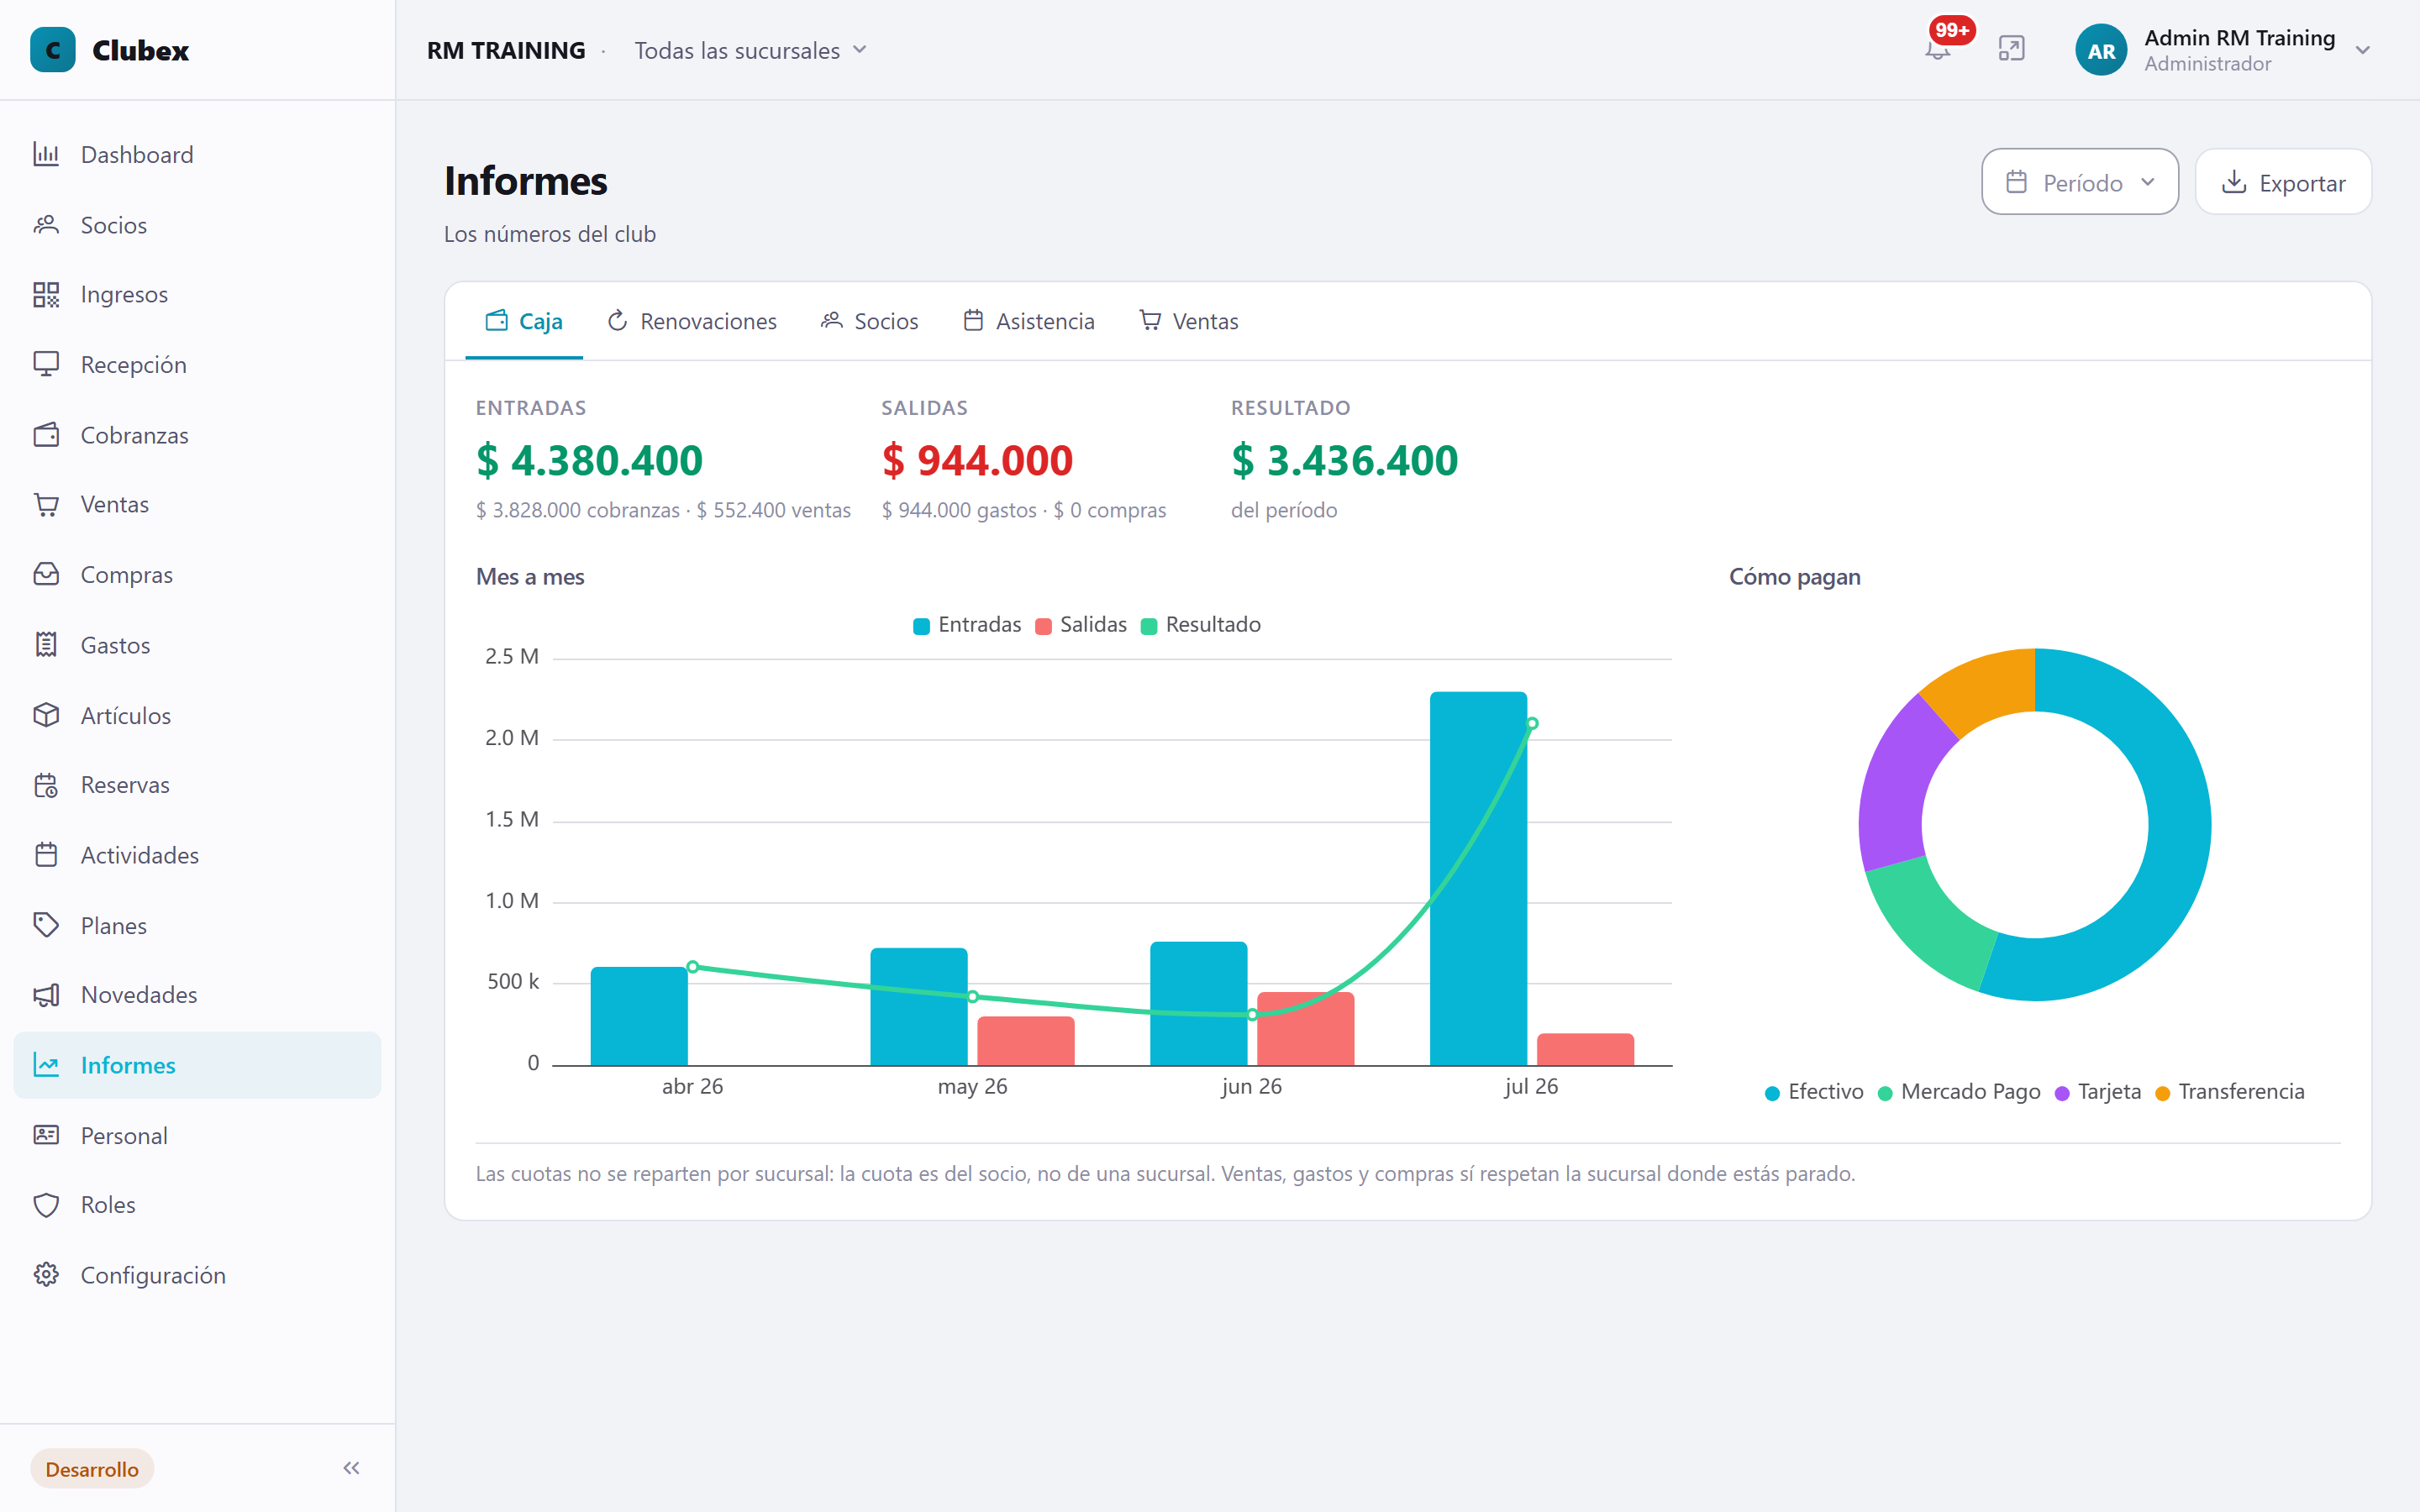The width and height of the screenshot is (2420, 1512).
Task: Click the Salidas total "$ 944.000"
Action: (977, 460)
